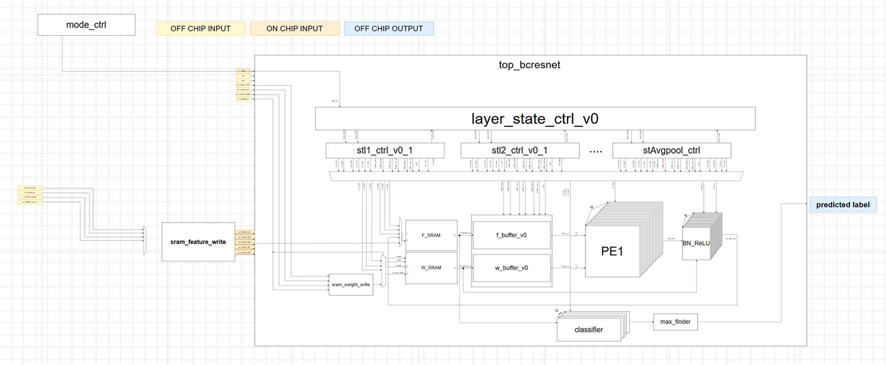Click the stl2_ctrl_v0_1 controller block
The width and height of the screenshot is (886, 365).
pyautogui.click(x=520, y=151)
